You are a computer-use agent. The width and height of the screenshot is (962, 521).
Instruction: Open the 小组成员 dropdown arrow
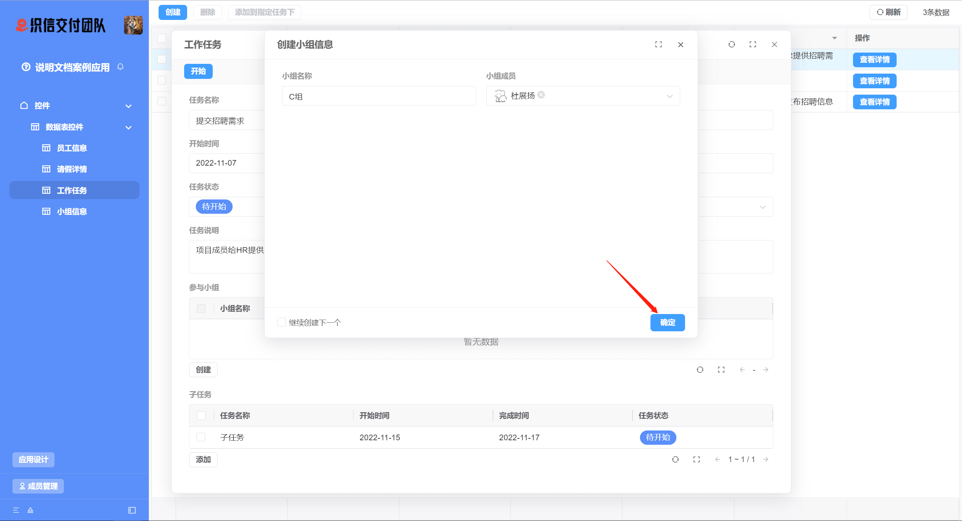point(670,96)
